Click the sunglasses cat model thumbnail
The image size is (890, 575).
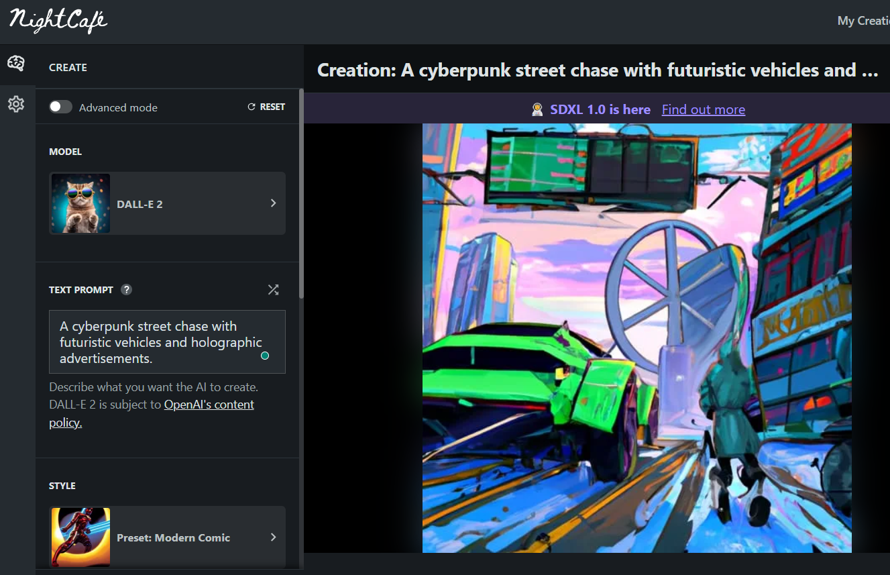(80, 203)
